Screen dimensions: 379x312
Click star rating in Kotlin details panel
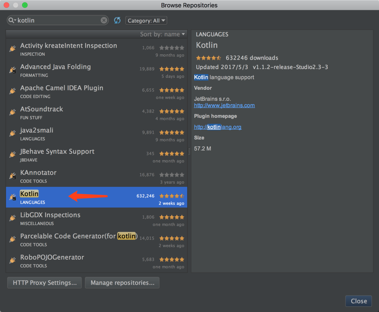pos(208,58)
